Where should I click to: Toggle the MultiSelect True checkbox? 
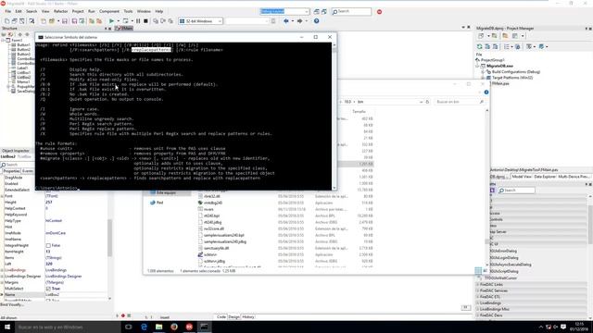(x=48, y=289)
